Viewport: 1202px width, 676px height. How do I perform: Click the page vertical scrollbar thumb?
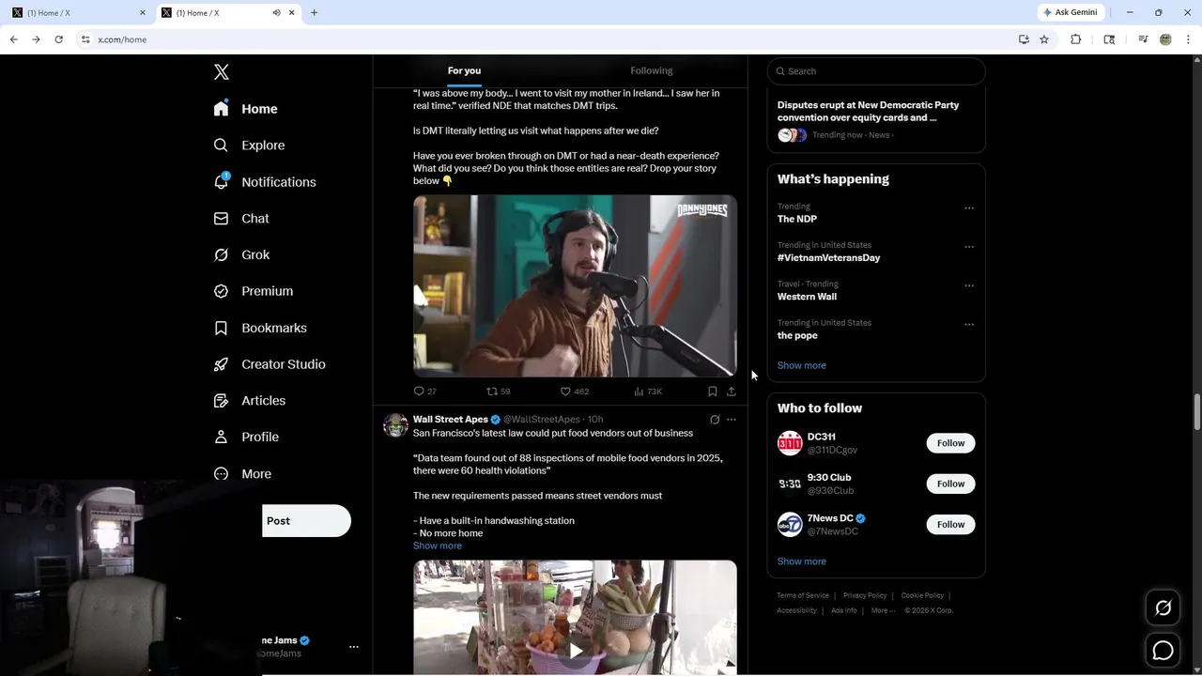1197,410
